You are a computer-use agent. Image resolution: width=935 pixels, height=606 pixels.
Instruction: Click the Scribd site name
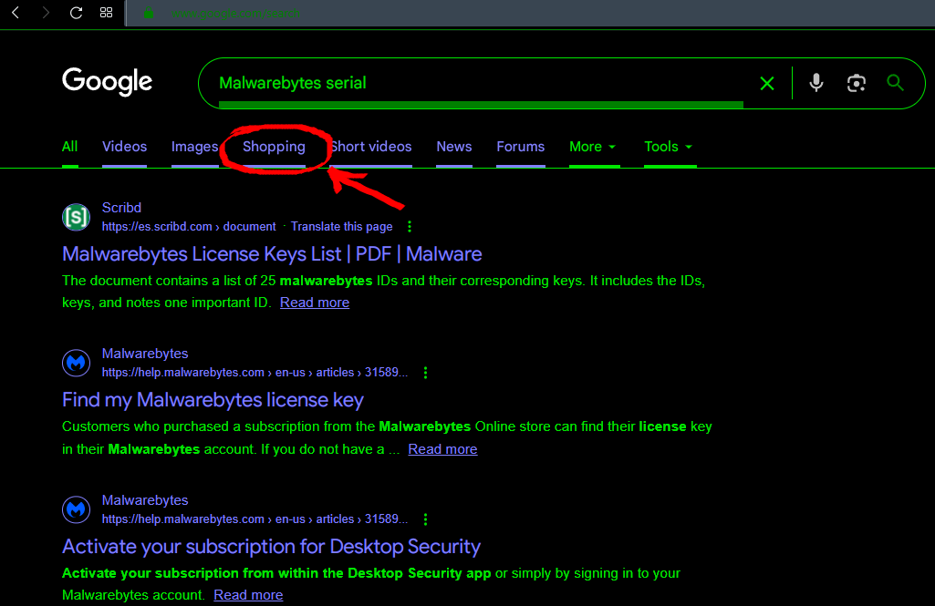coord(121,208)
